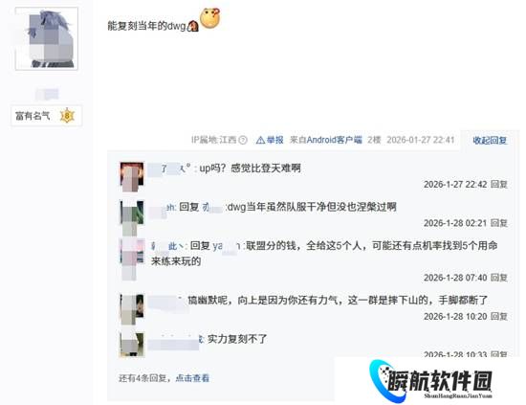Click the 举报 warning triangle icon
Screen dimensions: 526x405
pos(260,140)
